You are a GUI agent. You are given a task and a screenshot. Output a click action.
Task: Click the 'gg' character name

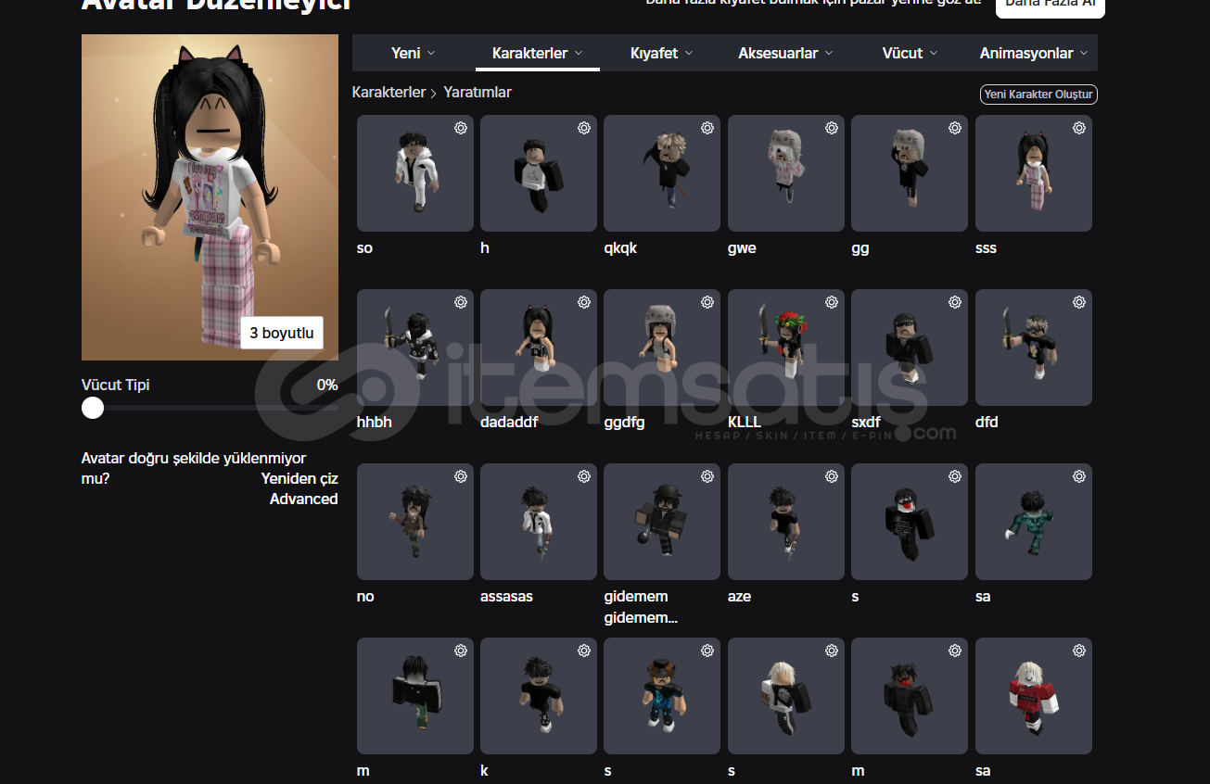860,248
